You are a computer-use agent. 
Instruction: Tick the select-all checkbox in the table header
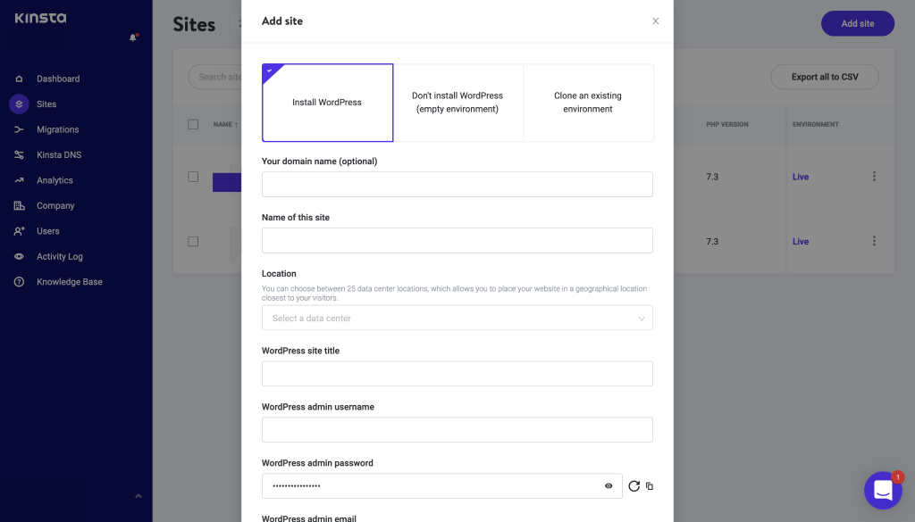193,124
